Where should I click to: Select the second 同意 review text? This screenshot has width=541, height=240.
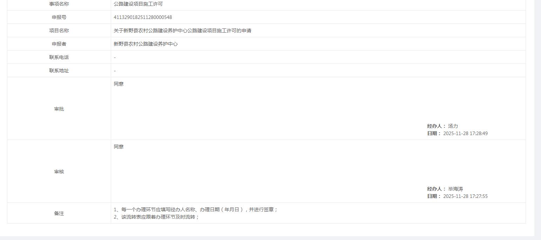pyautogui.click(x=118, y=147)
